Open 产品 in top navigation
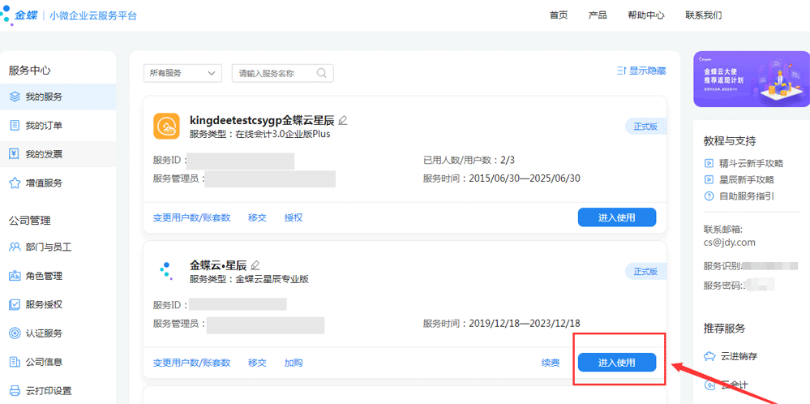The width and height of the screenshot is (810, 404). 598,15
